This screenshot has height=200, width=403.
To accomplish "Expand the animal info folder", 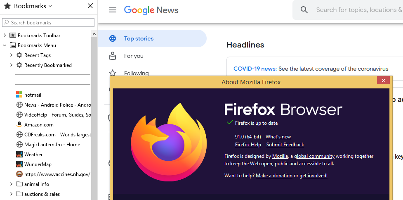I will (x=11, y=184).
